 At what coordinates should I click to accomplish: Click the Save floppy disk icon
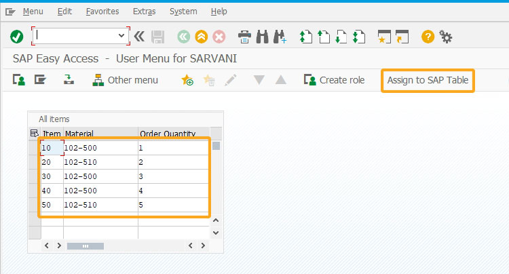click(157, 37)
